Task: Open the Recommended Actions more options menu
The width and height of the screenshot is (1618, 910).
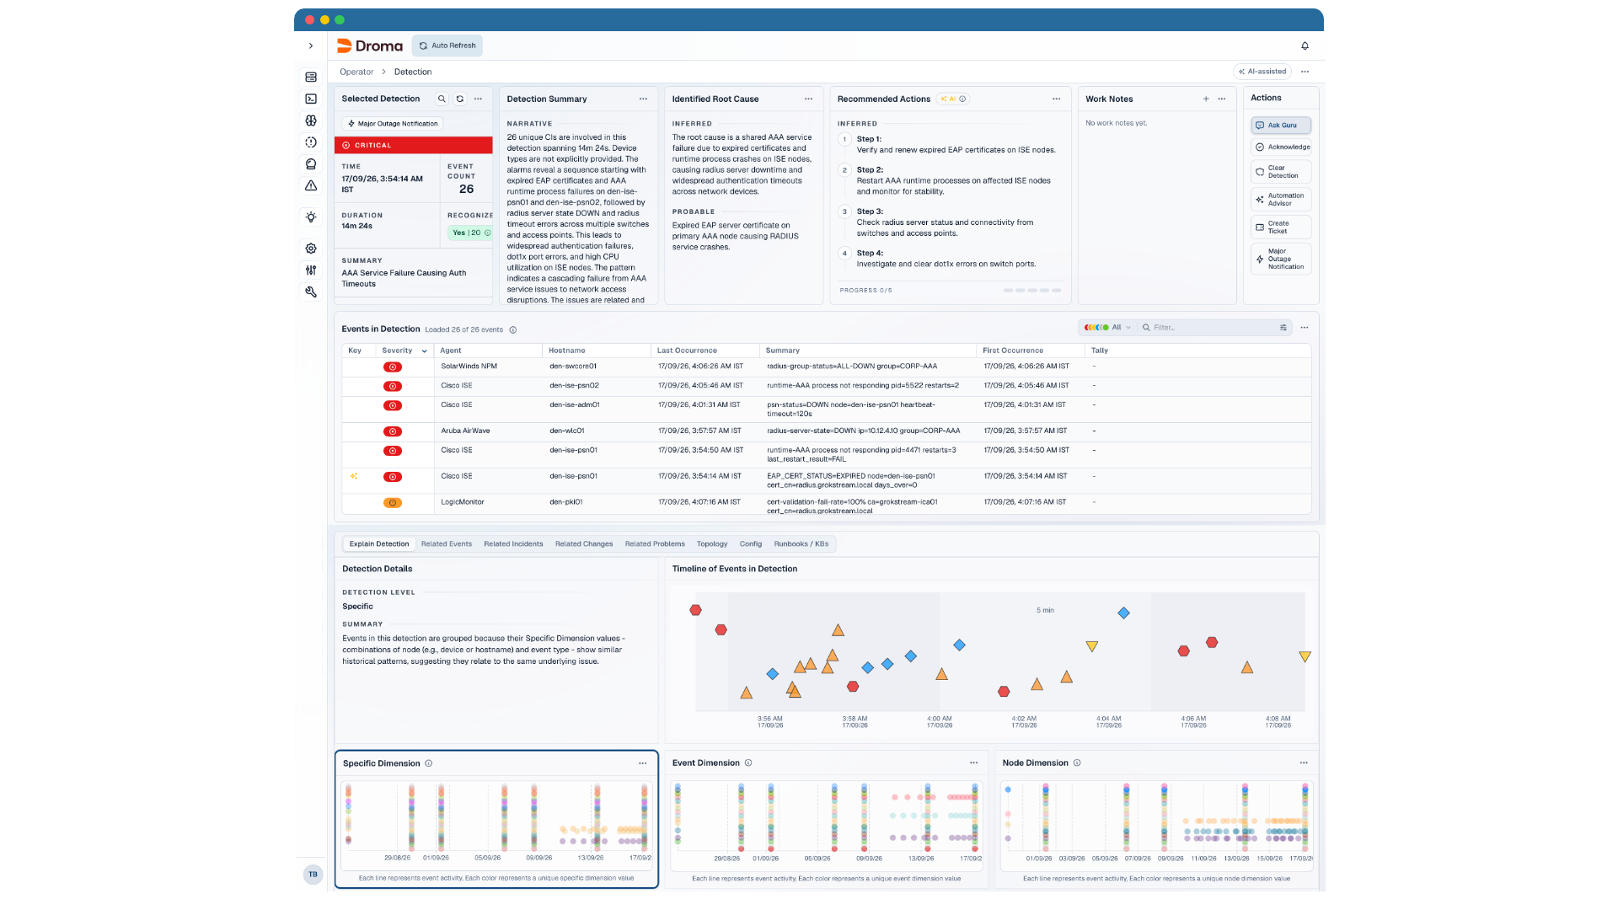Action: [x=1056, y=99]
